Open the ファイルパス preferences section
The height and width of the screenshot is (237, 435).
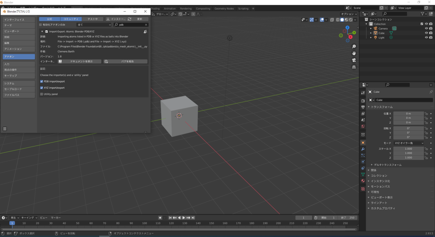coord(19,95)
